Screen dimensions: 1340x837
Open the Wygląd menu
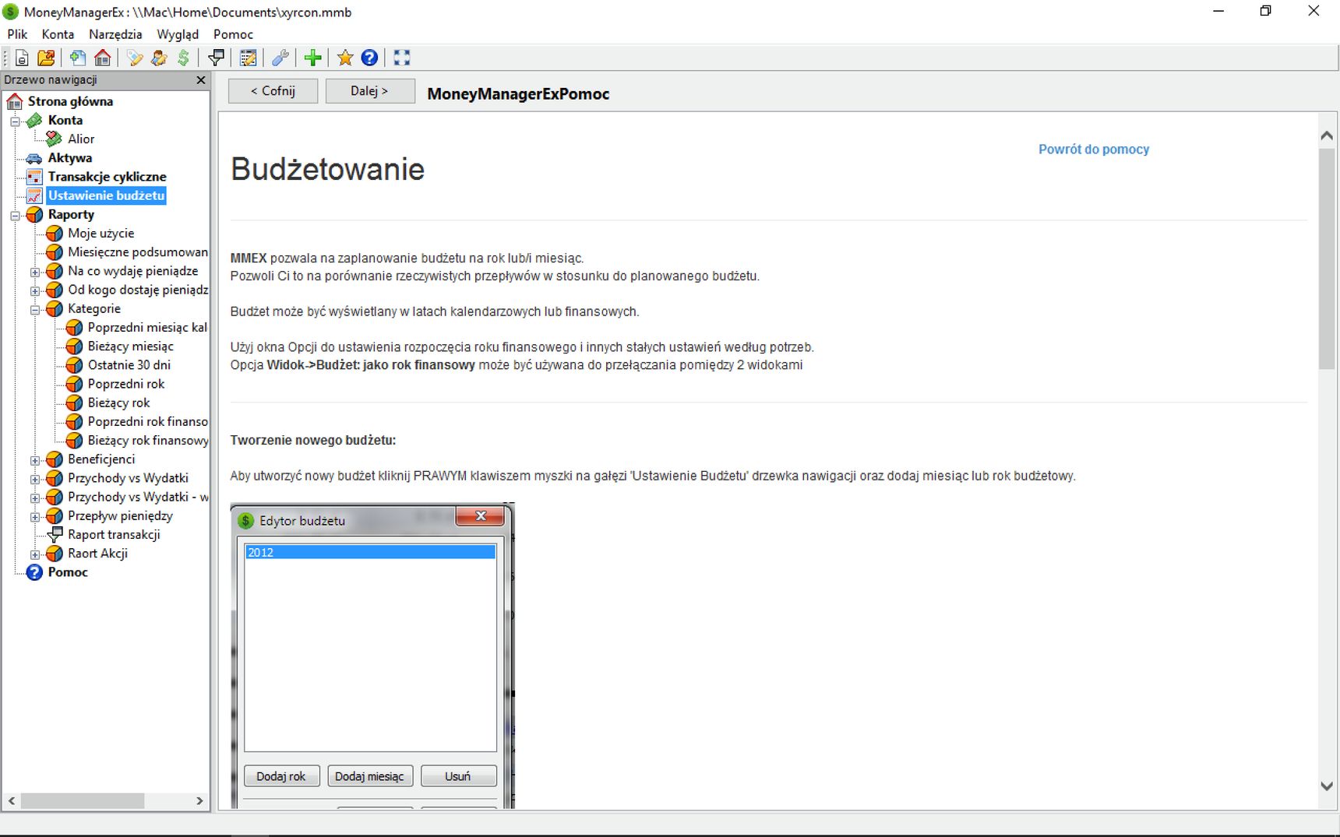click(x=178, y=34)
